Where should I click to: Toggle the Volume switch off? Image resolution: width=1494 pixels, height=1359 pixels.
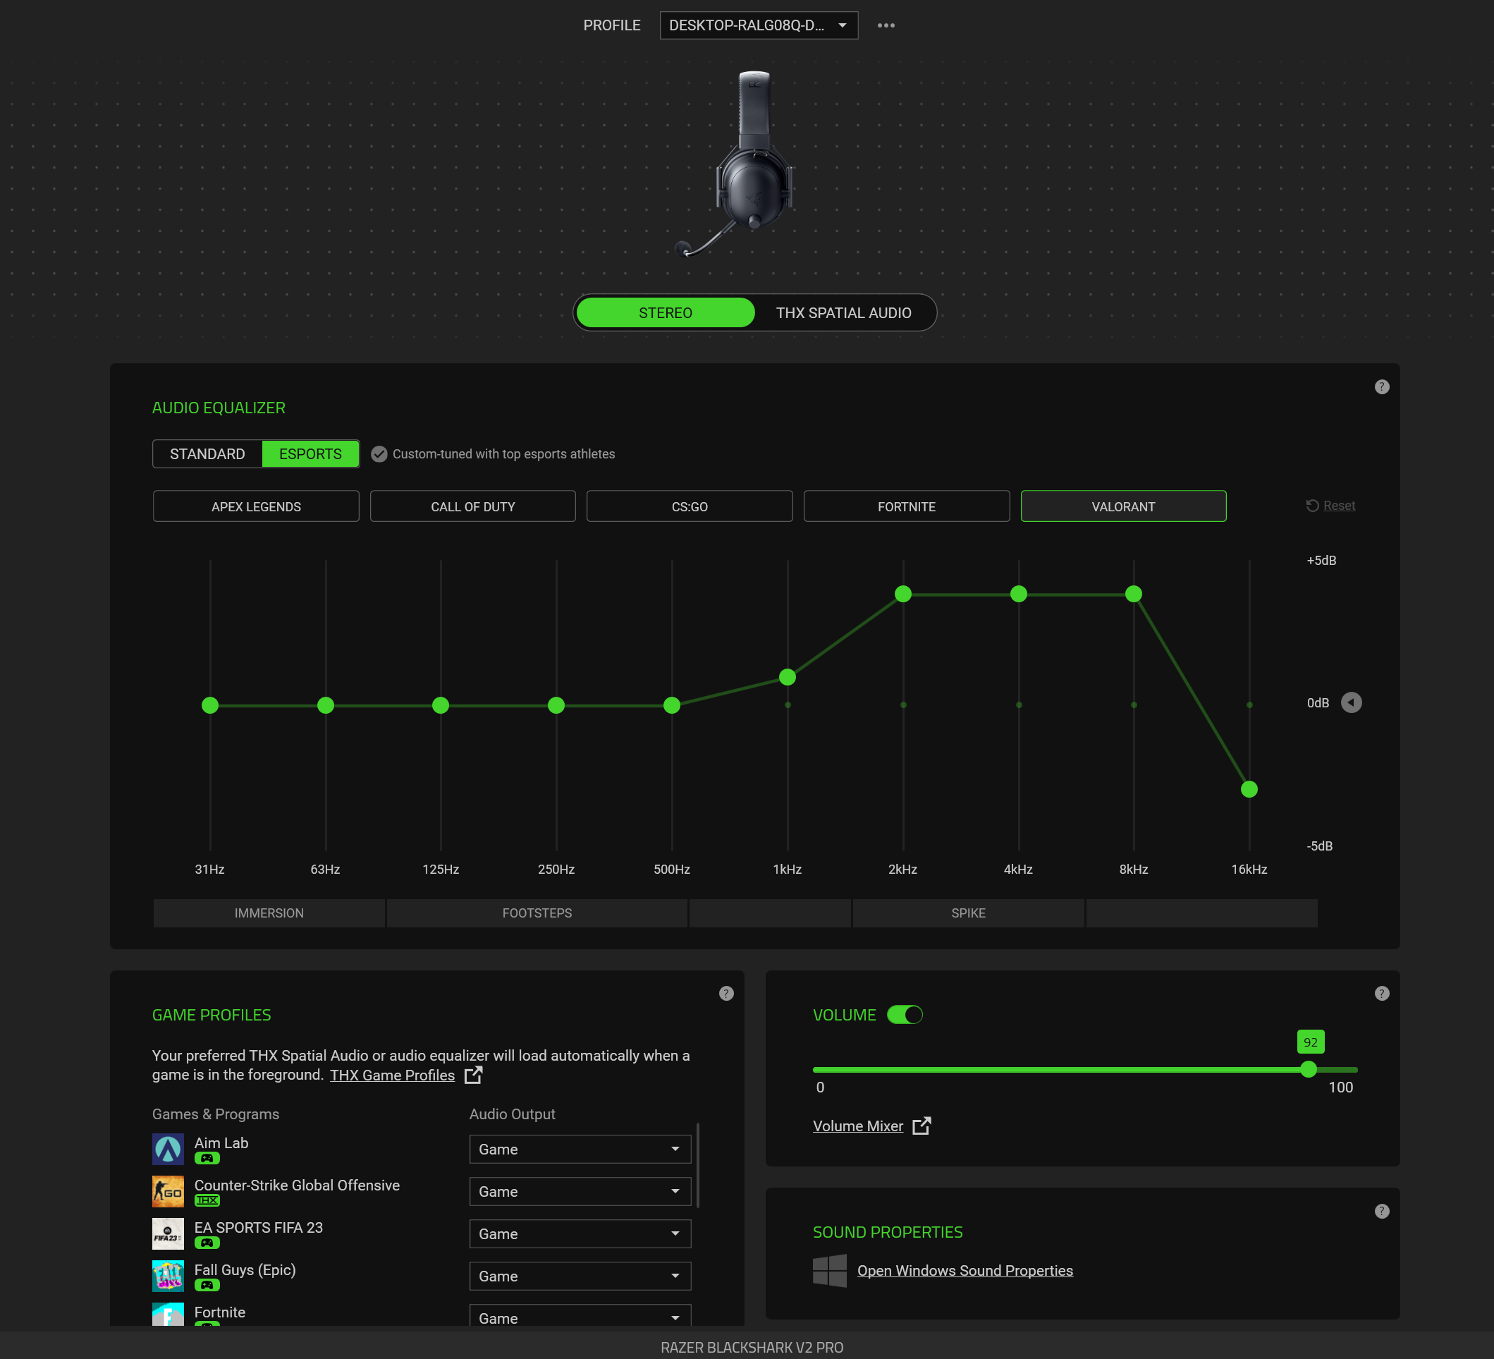(x=904, y=1014)
